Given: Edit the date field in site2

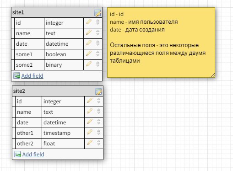Looking at the screenshot, I should 90,122.
